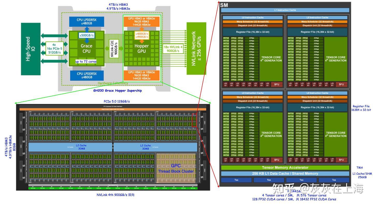Select top '4TB/s HBM3 4.9TB/s HBM3e' heading
Image resolution: width=373 pixels, height=204 pixels.
[x=118, y=6]
